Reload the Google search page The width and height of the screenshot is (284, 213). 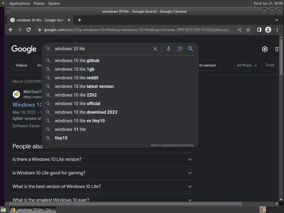coord(29,30)
